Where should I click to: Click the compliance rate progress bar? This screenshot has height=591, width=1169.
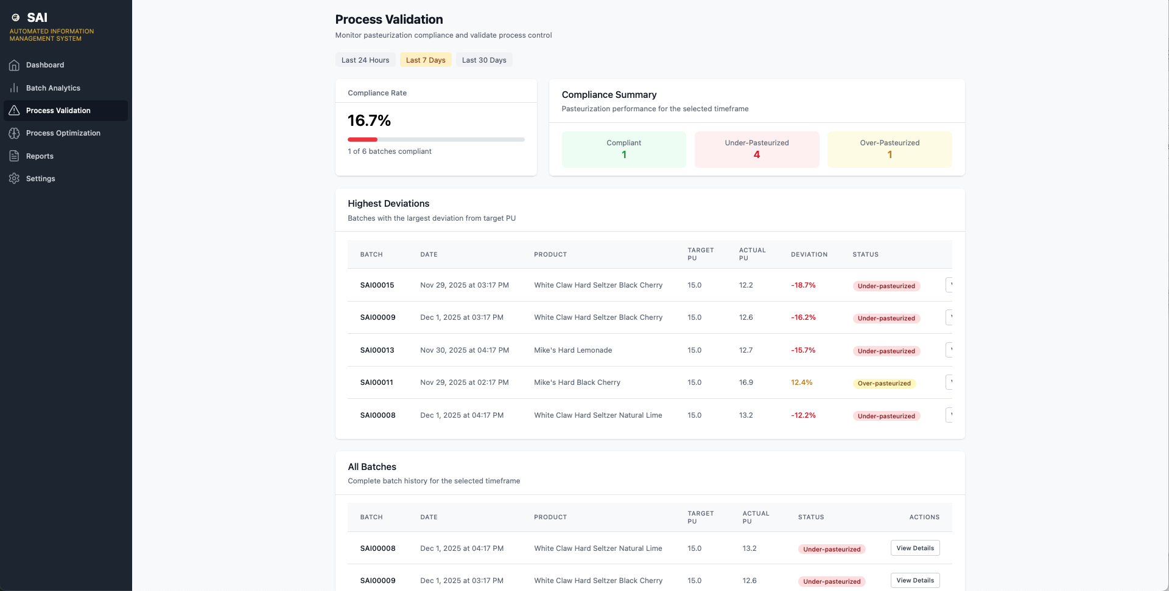(x=436, y=139)
